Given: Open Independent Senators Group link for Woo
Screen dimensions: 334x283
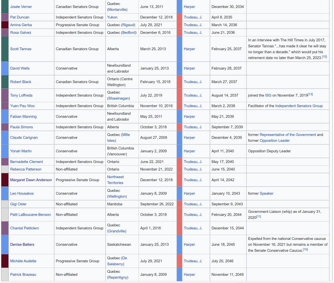Looking at the screenshot, I should pos(299,106).
